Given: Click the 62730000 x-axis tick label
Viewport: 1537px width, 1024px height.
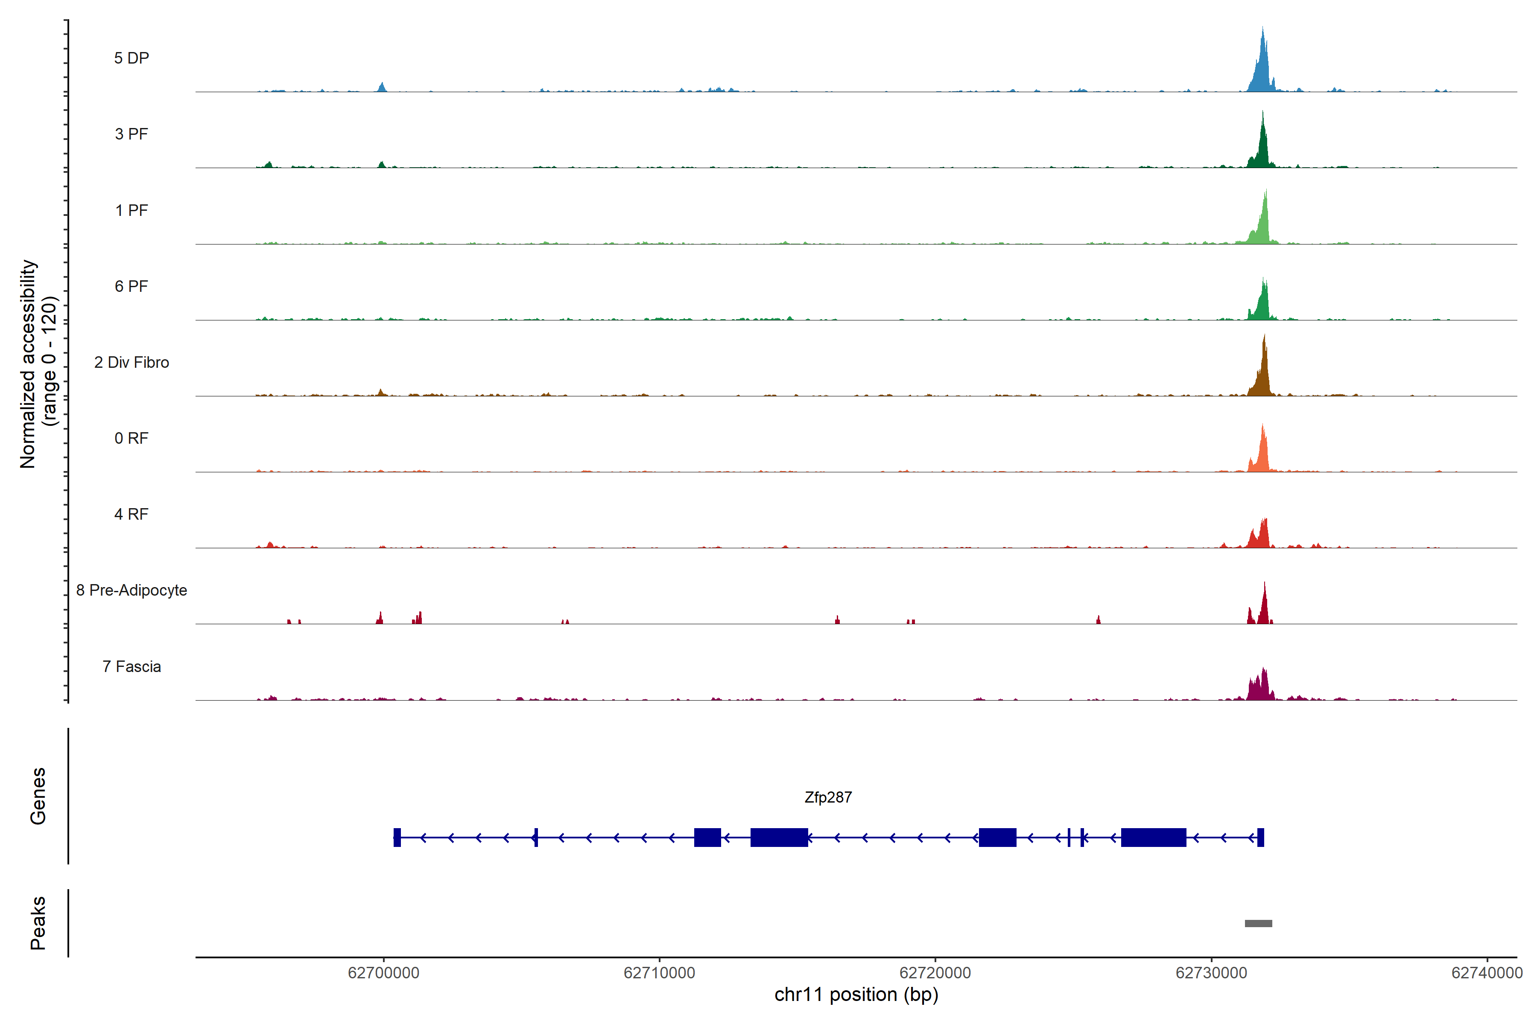Looking at the screenshot, I should (x=1211, y=973).
